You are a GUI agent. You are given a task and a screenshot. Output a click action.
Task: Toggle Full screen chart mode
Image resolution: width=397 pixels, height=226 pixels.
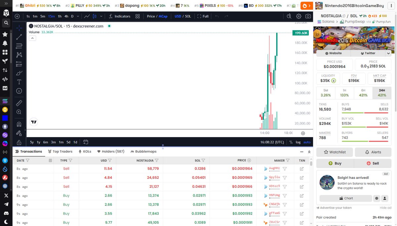[x=203, y=16]
